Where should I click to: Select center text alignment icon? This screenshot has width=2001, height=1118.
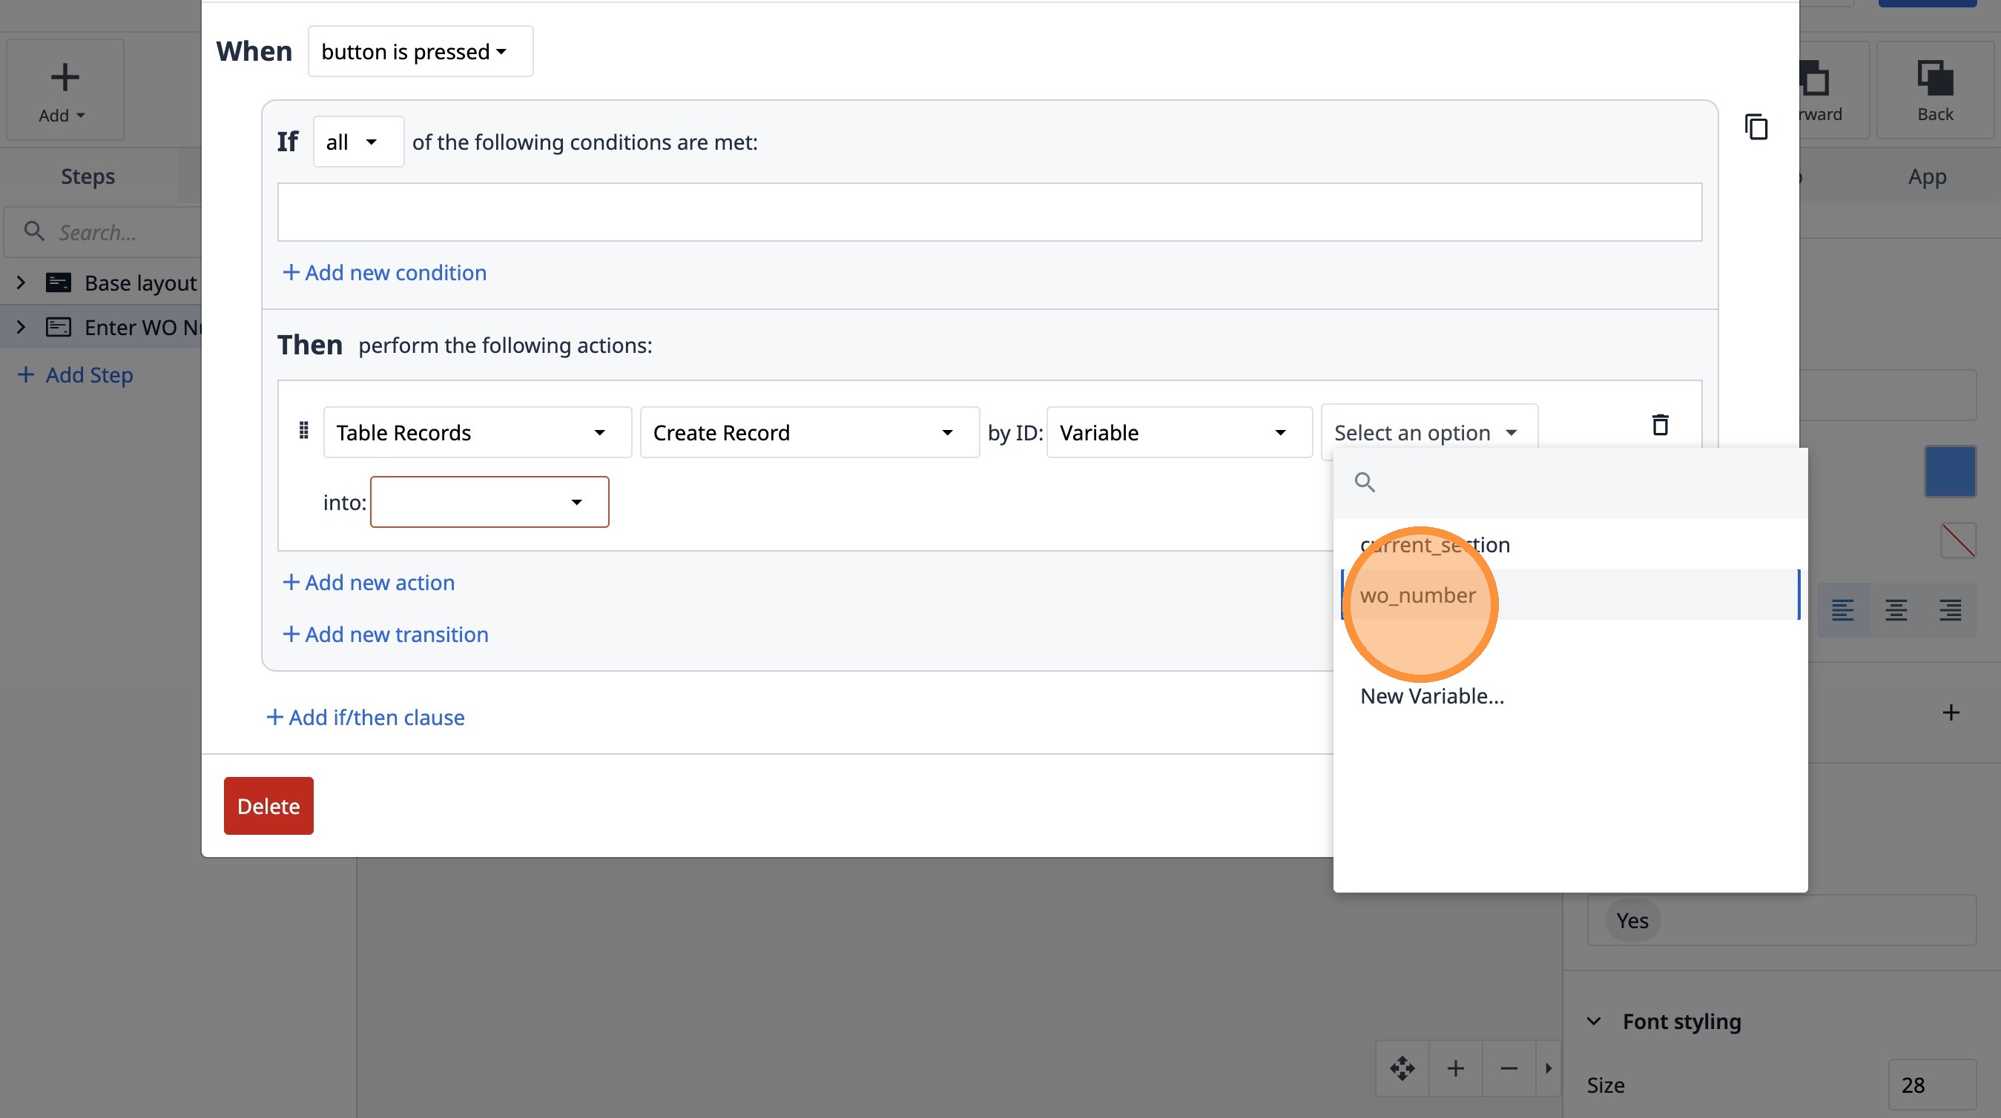pos(1896,610)
